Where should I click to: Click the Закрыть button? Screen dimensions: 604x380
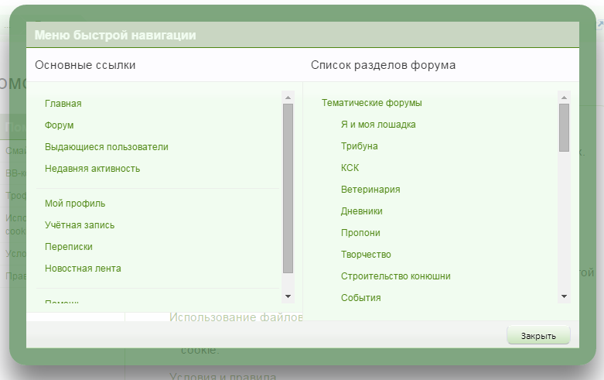538,336
